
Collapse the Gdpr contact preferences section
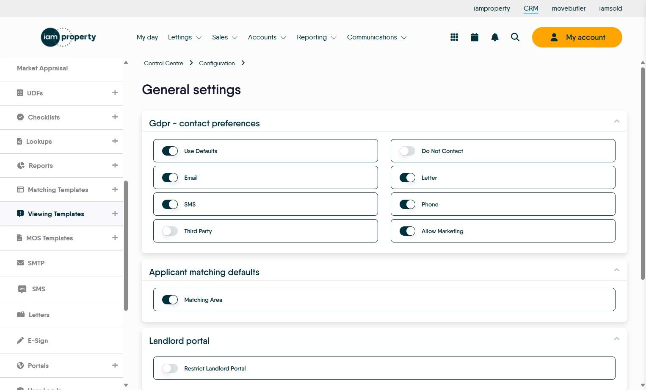pyautogui.click(x=617, y=122)
